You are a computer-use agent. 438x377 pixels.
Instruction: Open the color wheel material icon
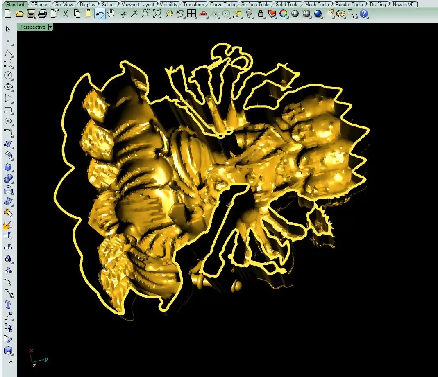coord(283,14)
